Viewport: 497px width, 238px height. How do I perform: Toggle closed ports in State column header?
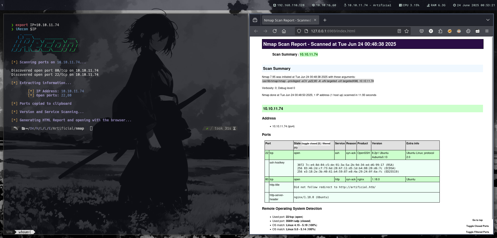click(311, 144)
